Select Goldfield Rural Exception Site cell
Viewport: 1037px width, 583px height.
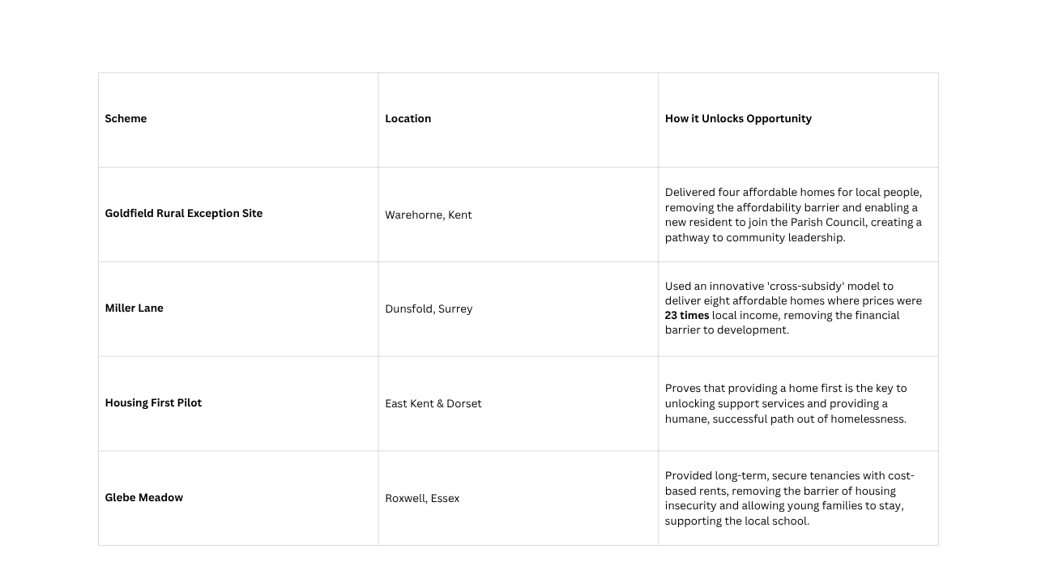coord(184,214)
